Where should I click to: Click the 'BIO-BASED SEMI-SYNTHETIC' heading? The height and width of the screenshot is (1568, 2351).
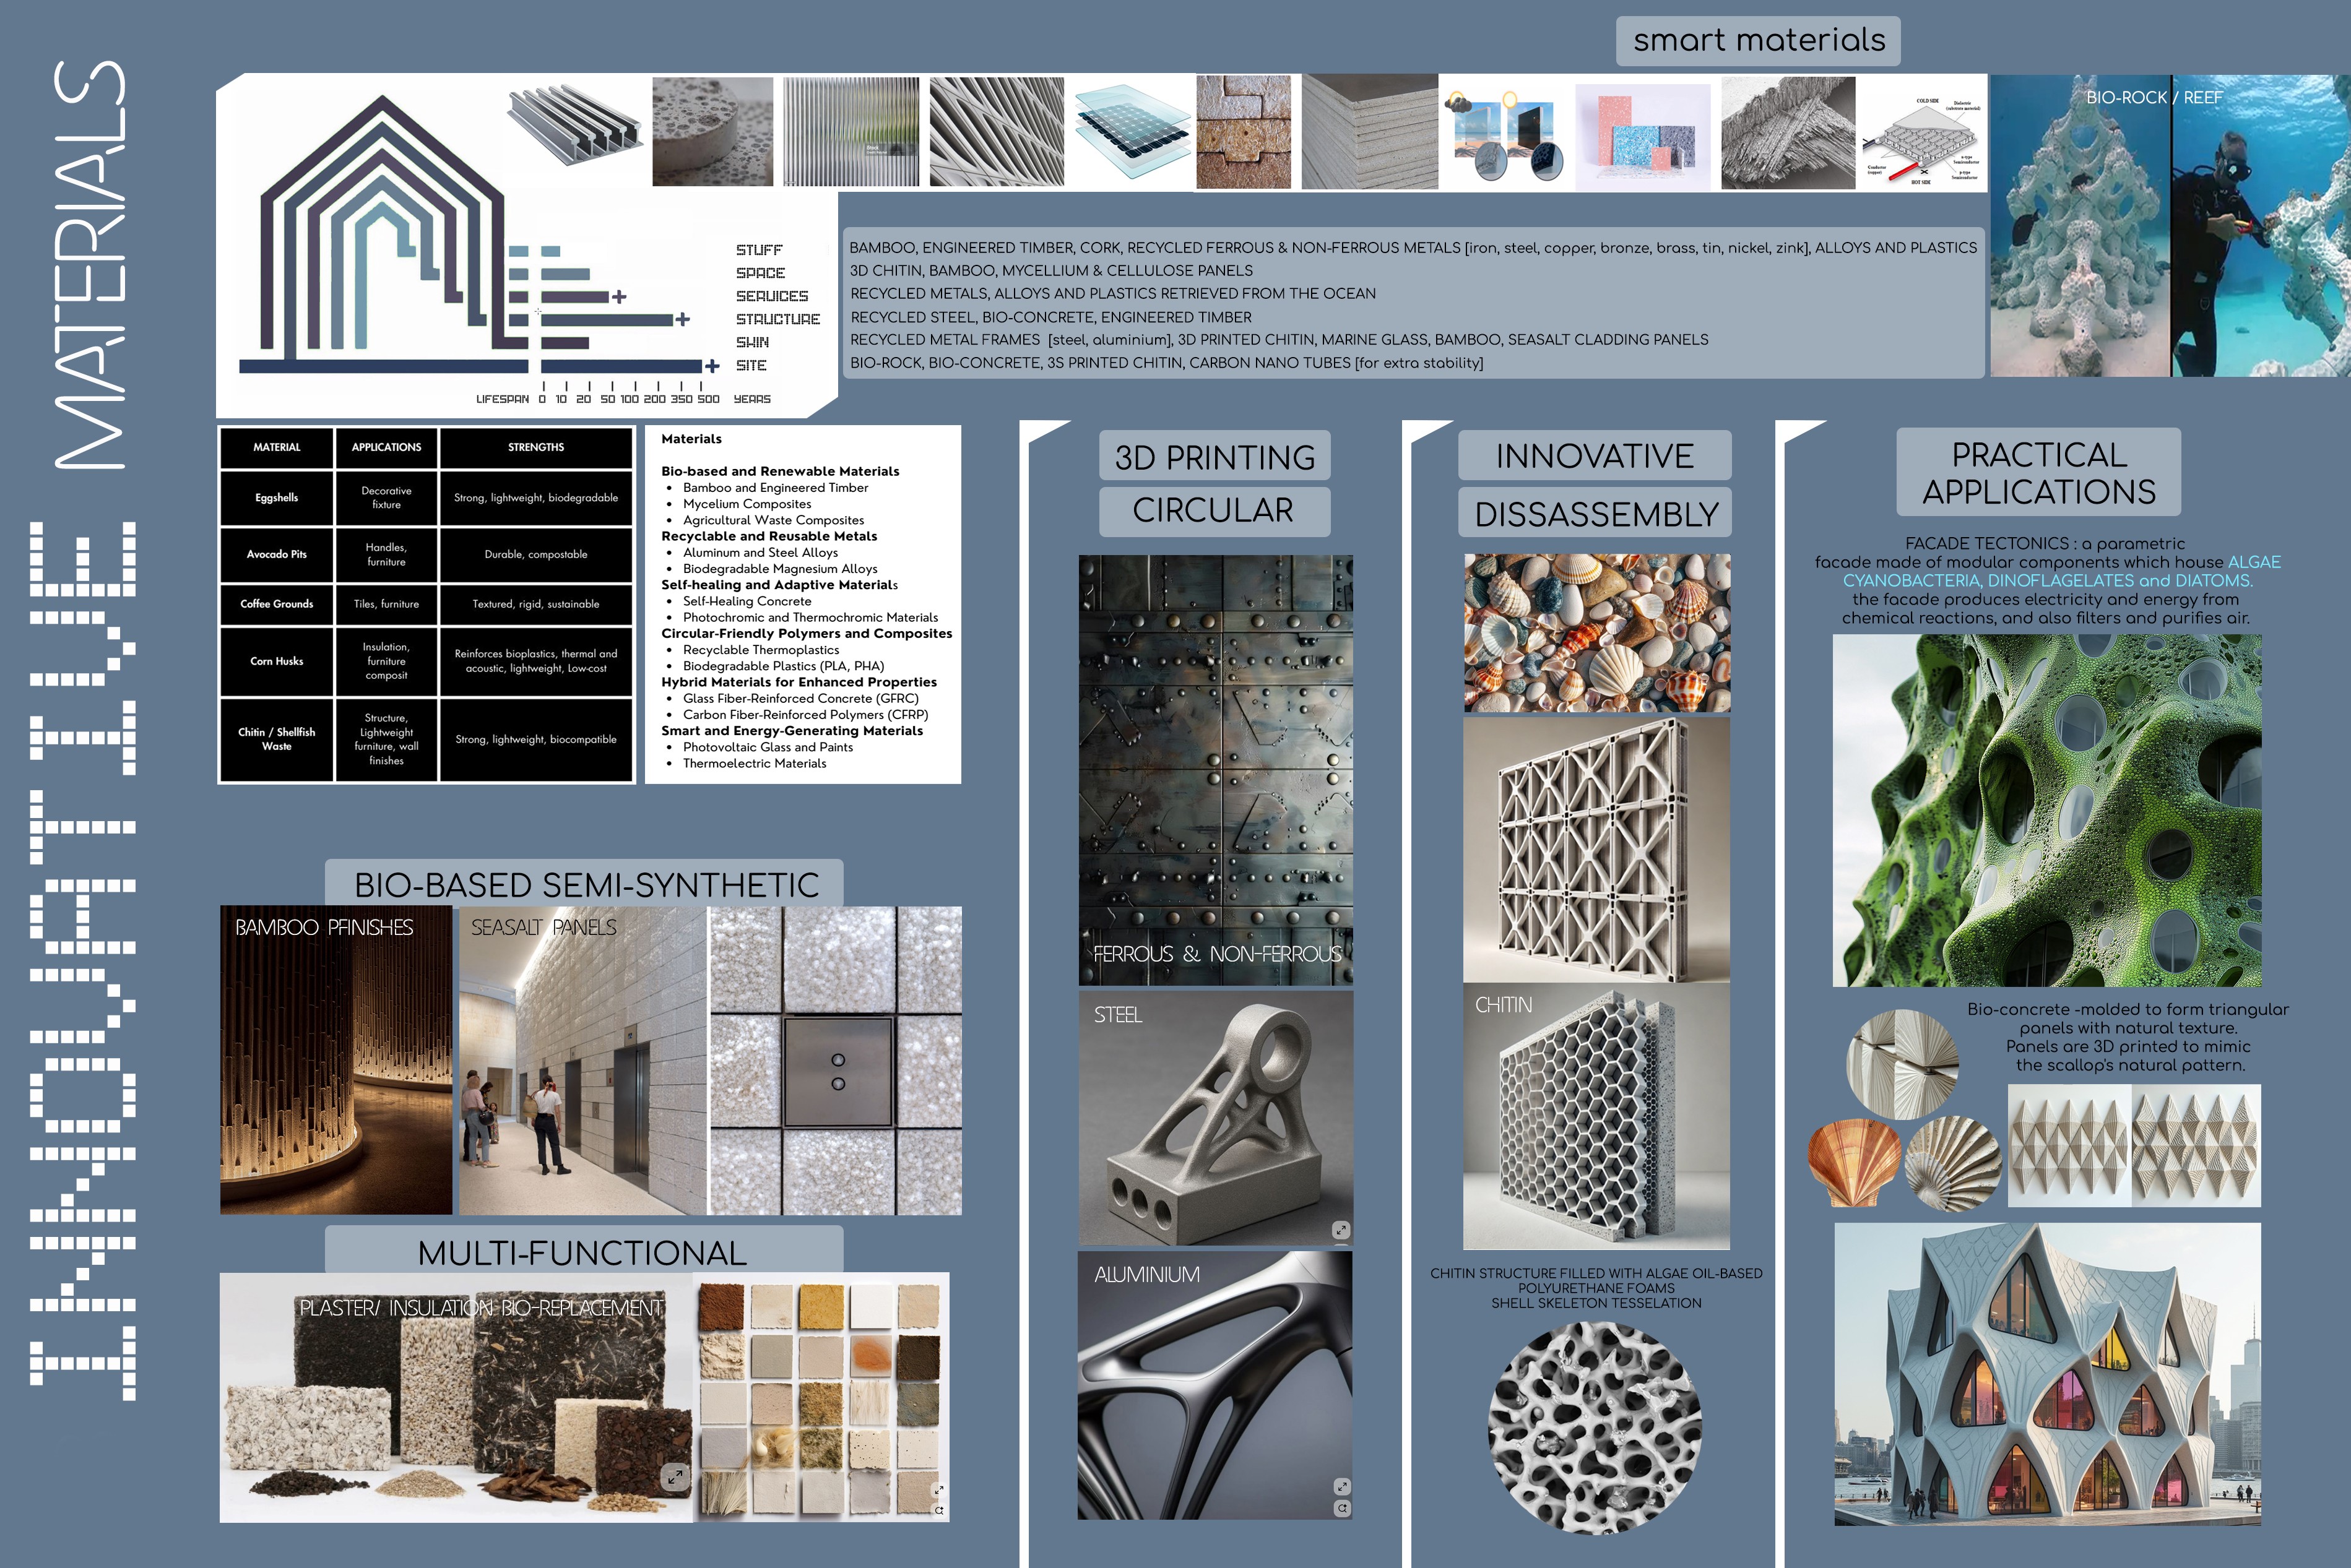pyautogui.click(x=585, y=884)
